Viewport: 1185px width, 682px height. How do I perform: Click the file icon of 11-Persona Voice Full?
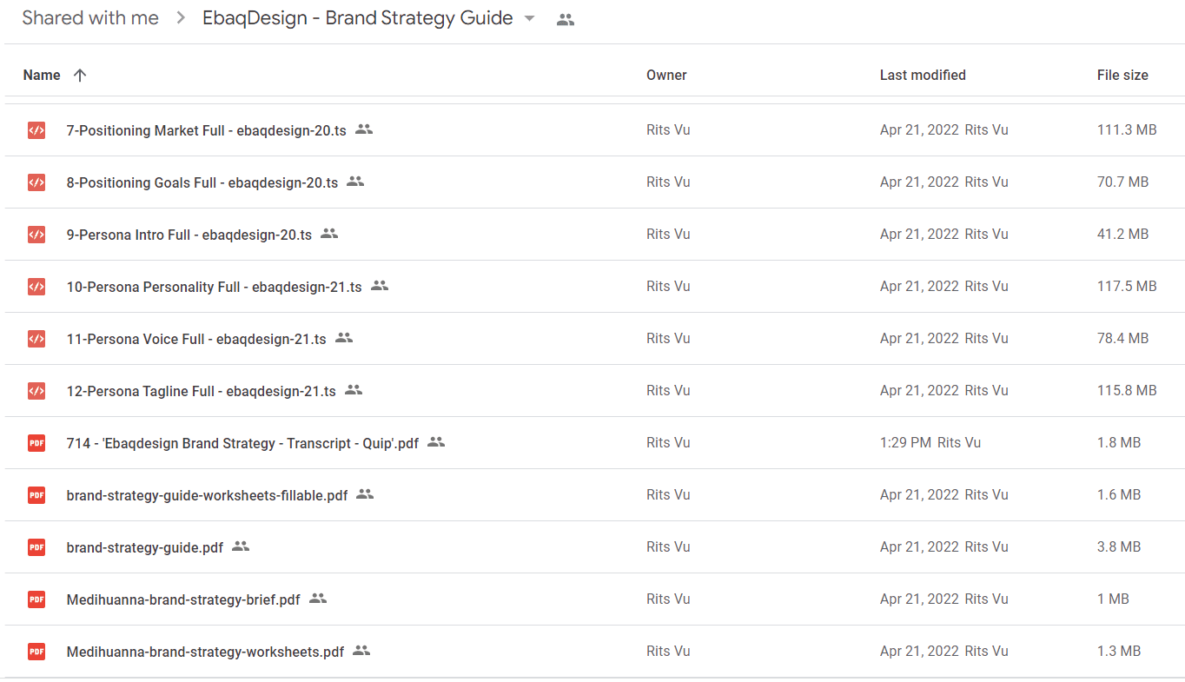(x=36, y=339)
